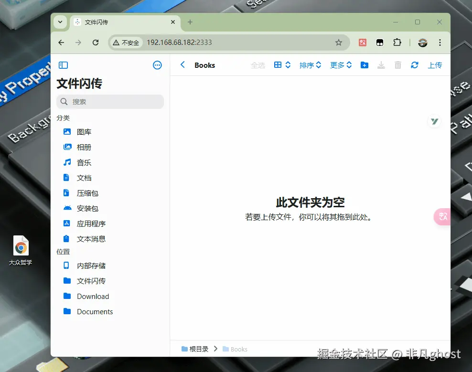472x372 pixels.
Task: Click the browser forward arrow
Action: 78,43
